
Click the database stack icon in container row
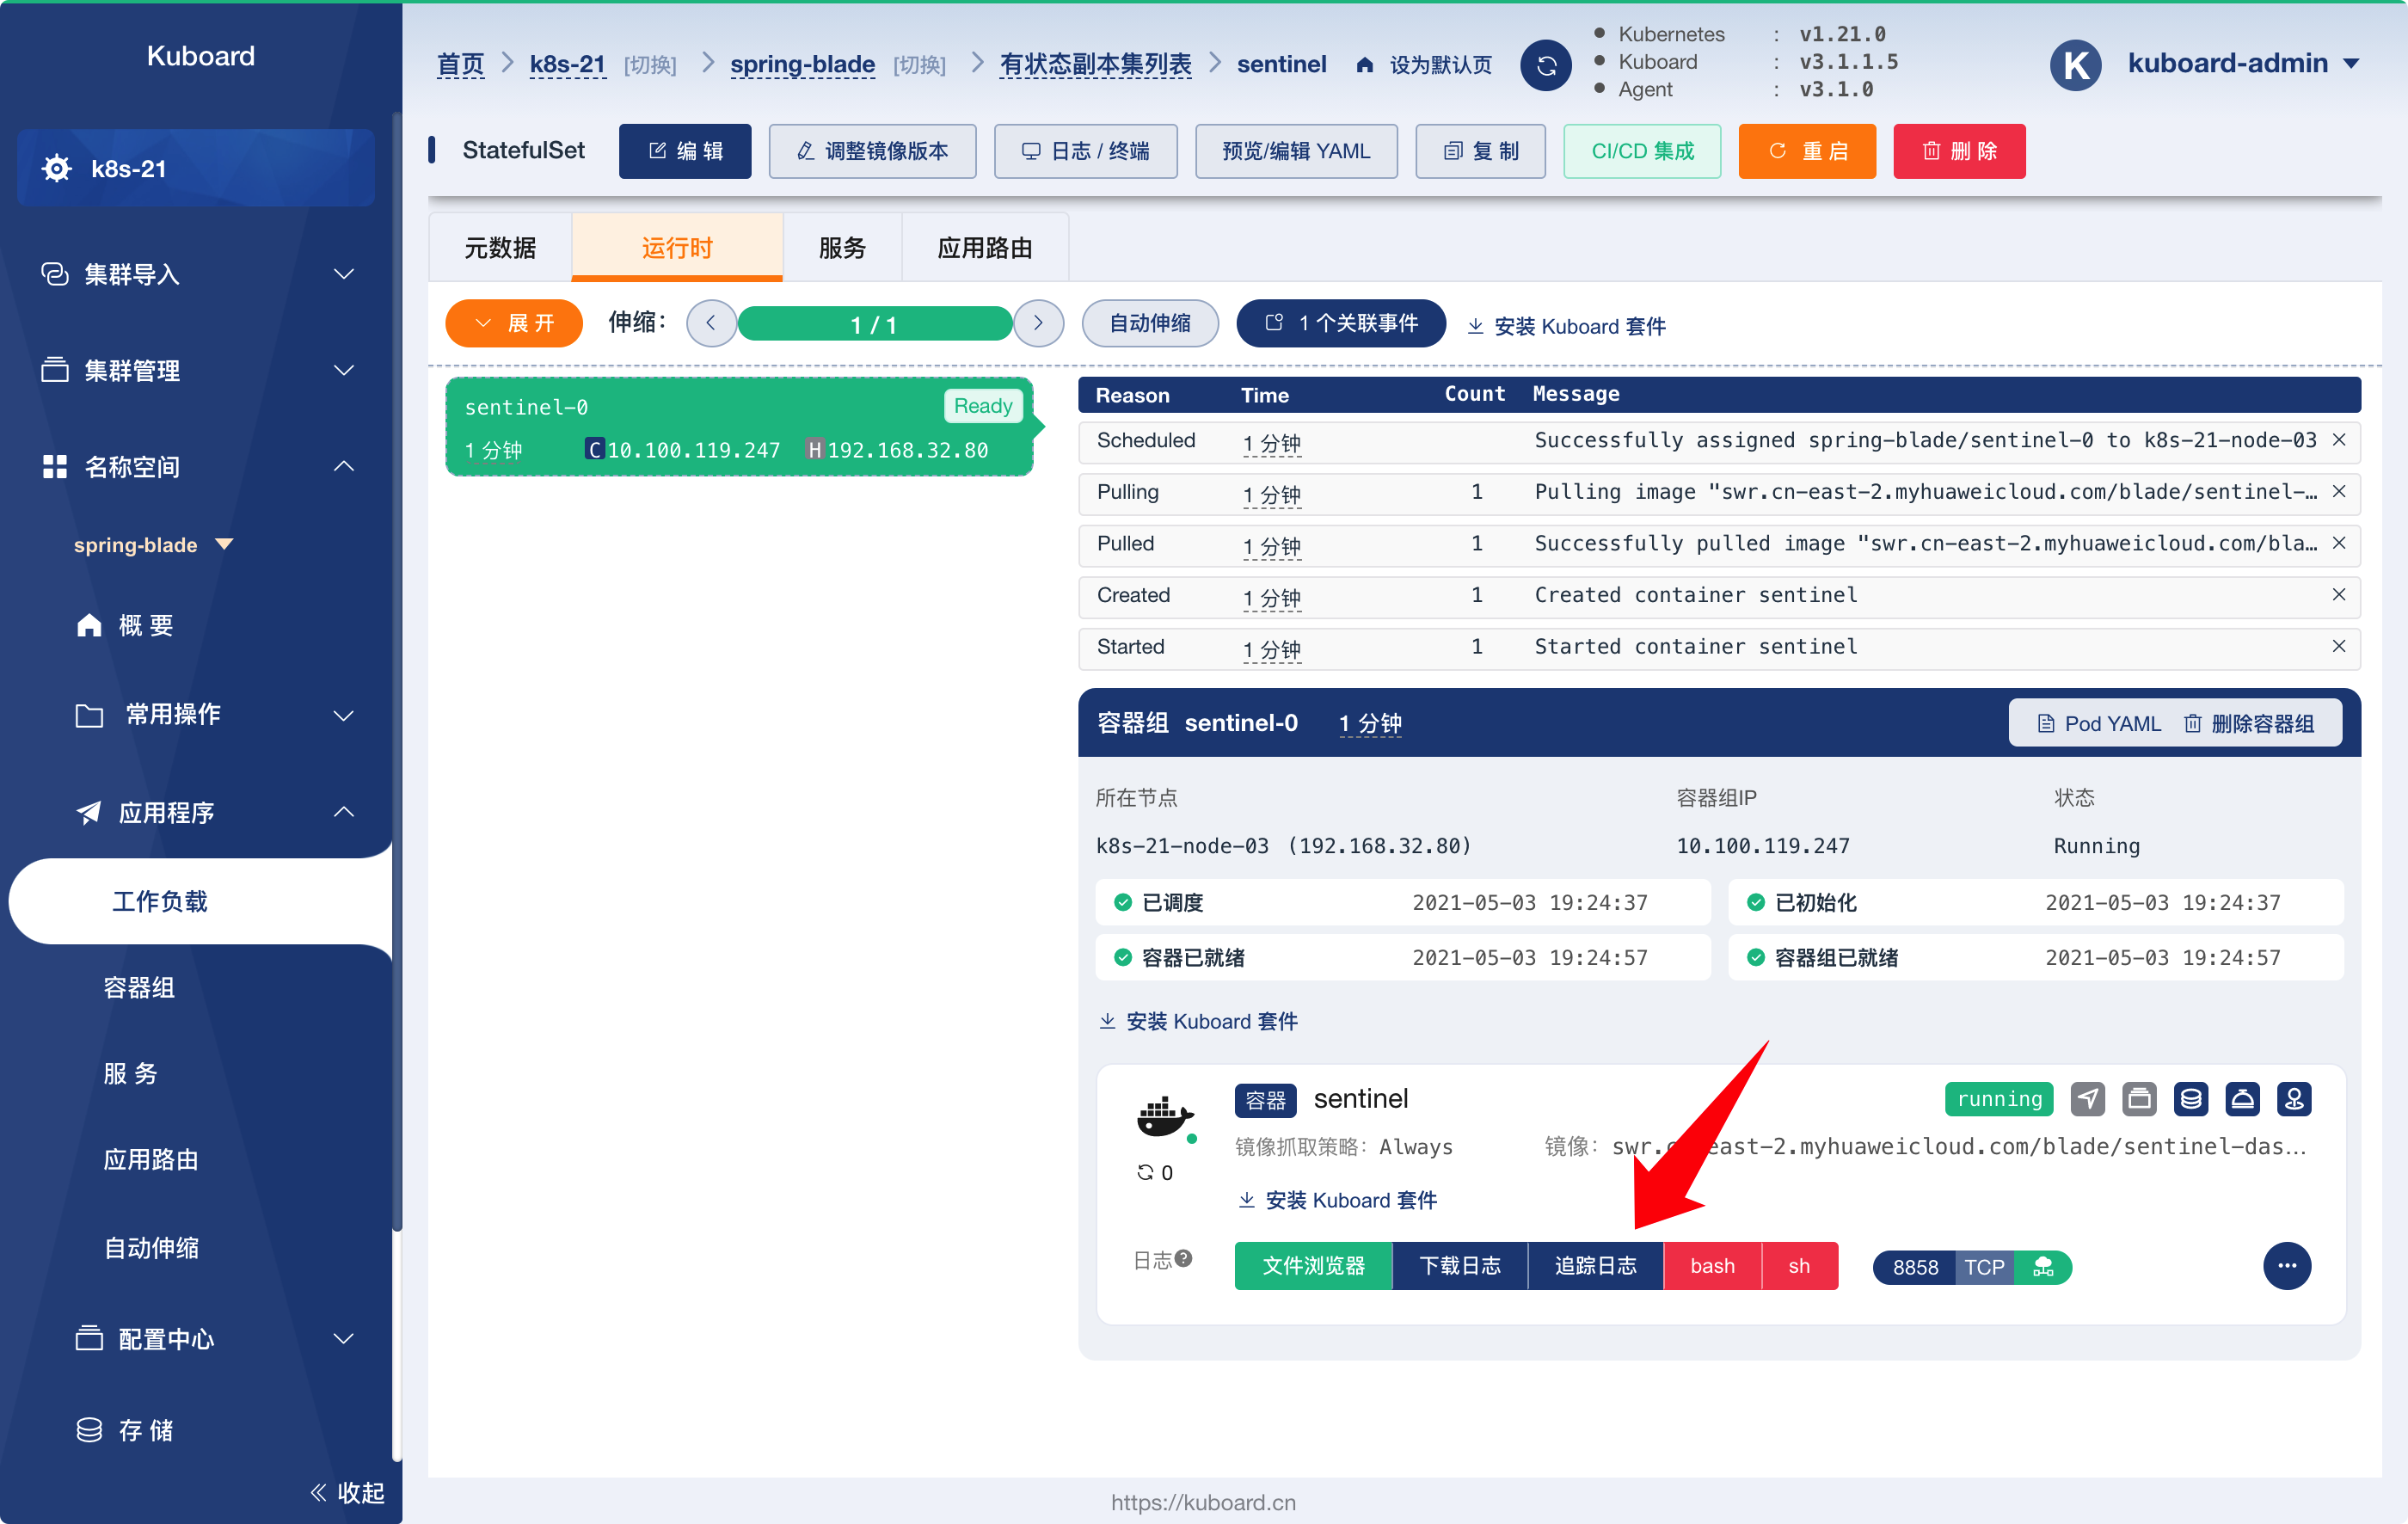tap(2191, 1099)
